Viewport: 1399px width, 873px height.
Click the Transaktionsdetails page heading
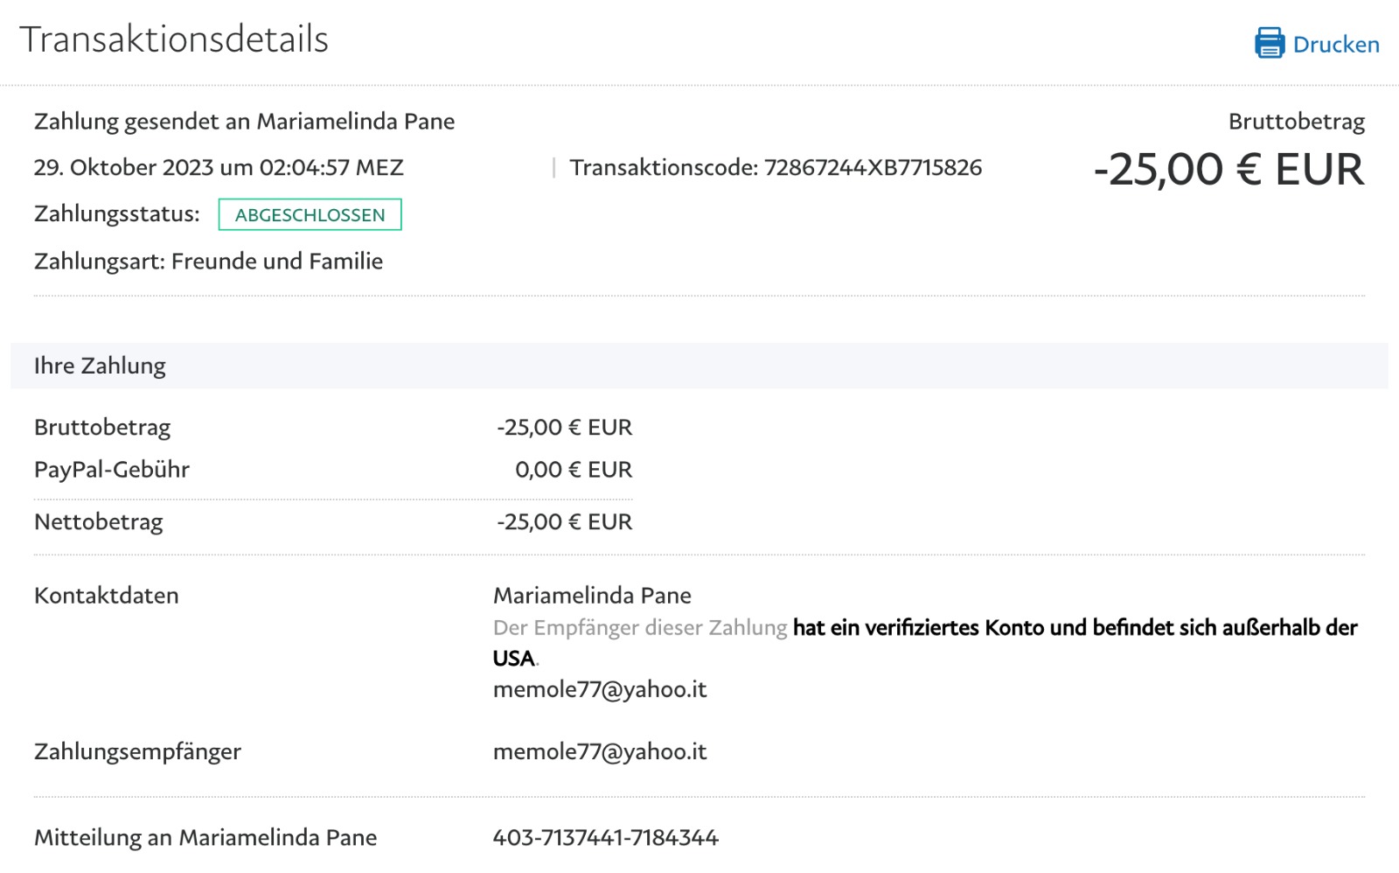(x=174, y=39)
